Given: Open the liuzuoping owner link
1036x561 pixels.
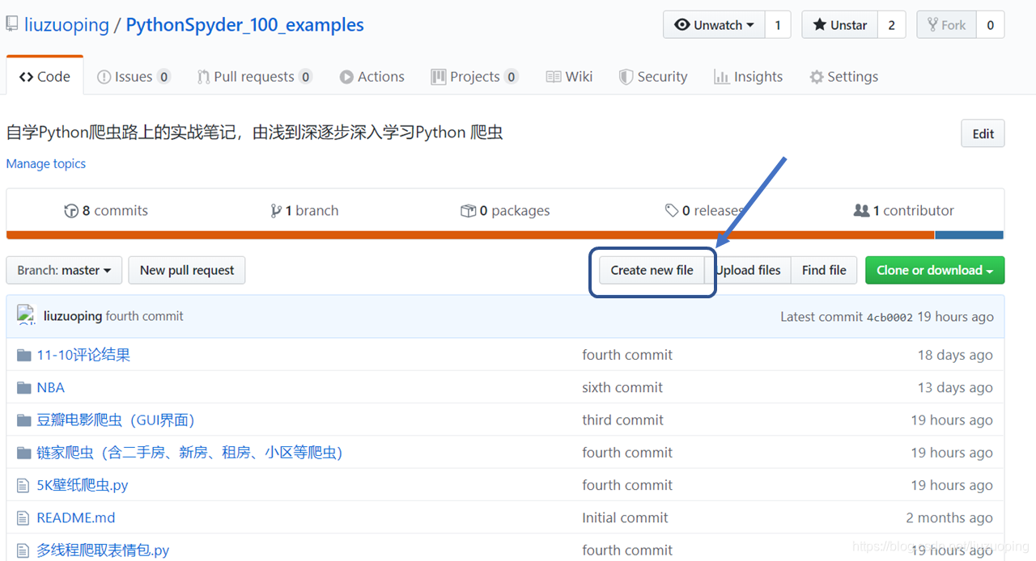Looking at the screenshot, I should (x=66, y=25).
